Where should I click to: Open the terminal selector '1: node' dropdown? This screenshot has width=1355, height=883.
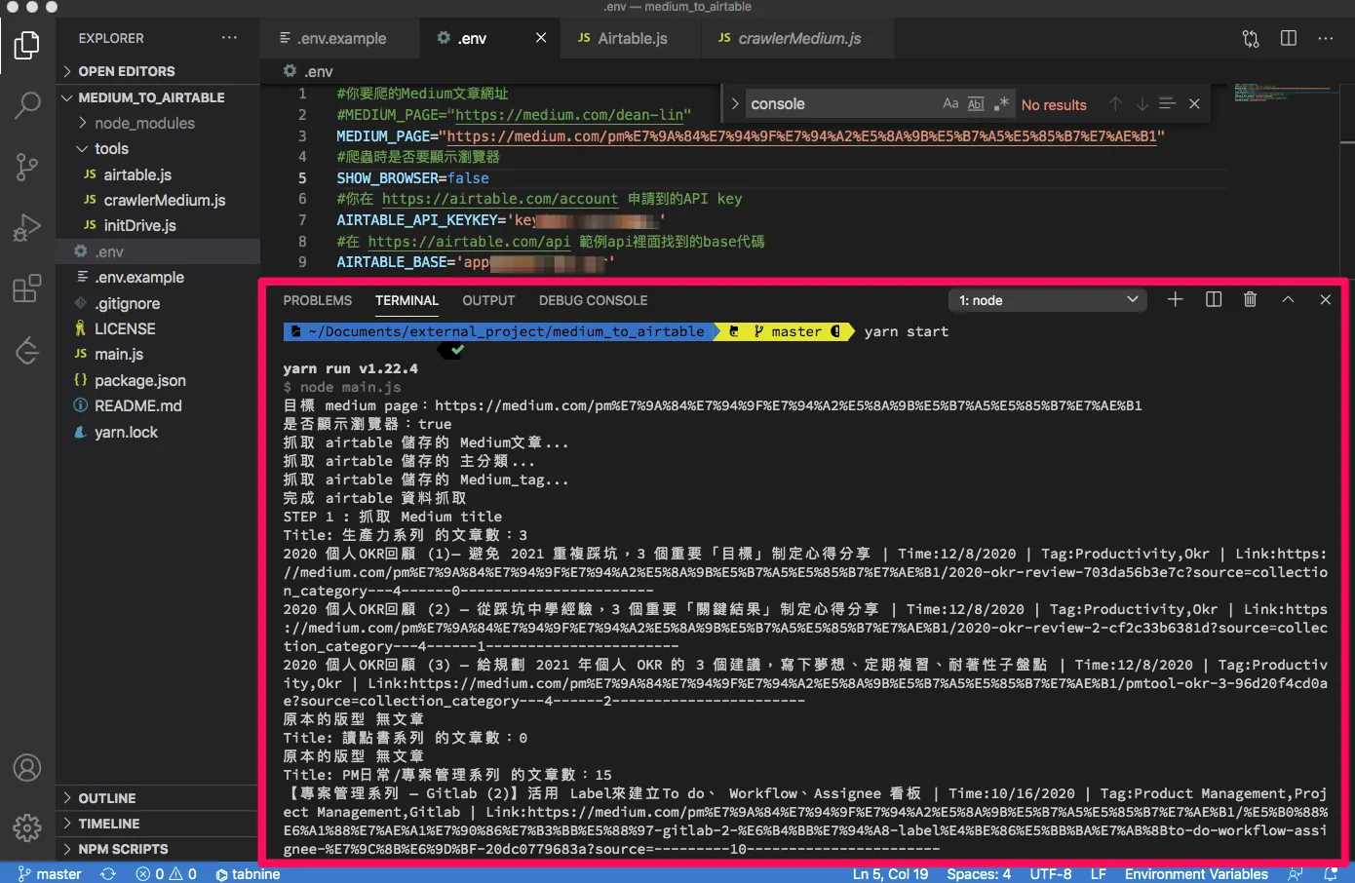coord(1048,300)
